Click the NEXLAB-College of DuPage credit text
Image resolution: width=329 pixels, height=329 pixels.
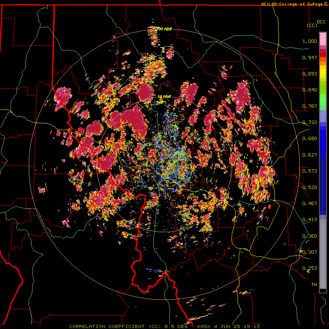[x=292, y=4]
